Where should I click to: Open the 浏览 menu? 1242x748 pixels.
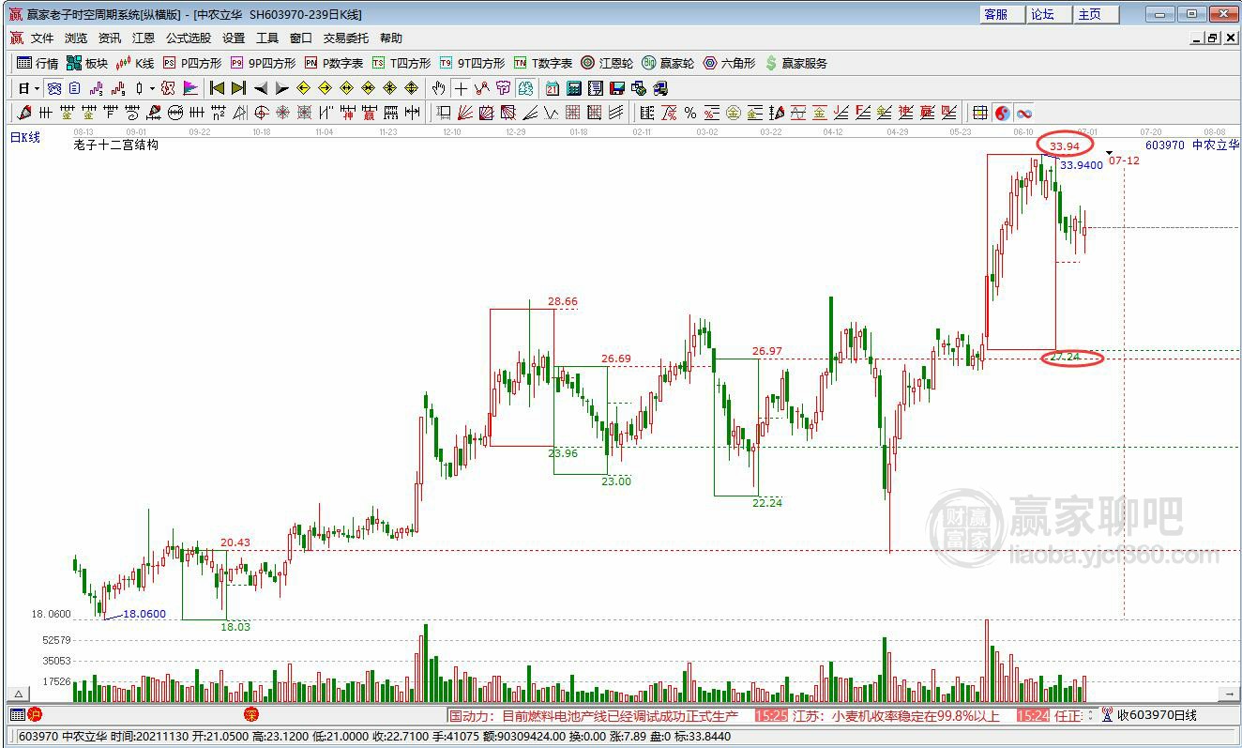coord(76,38)
